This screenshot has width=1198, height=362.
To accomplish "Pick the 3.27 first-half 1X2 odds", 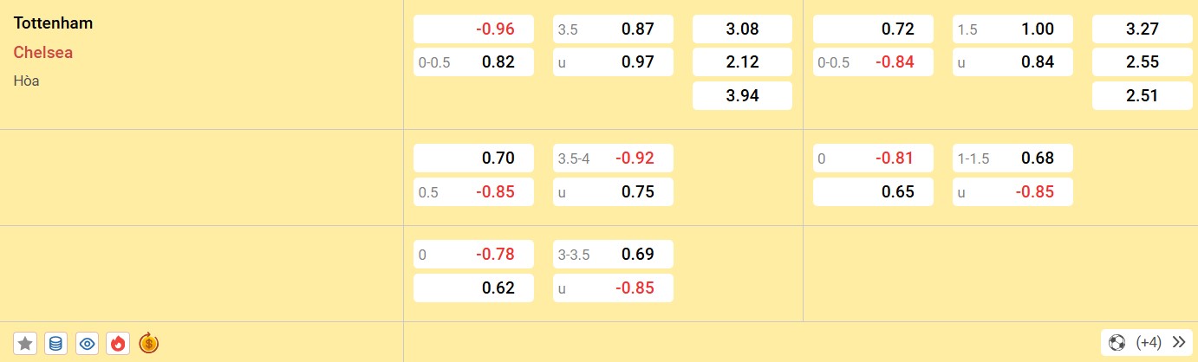I will pos(1142,29).
